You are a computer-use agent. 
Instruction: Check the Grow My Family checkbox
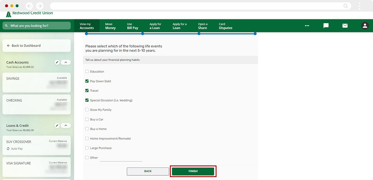[x=87, y=110]
